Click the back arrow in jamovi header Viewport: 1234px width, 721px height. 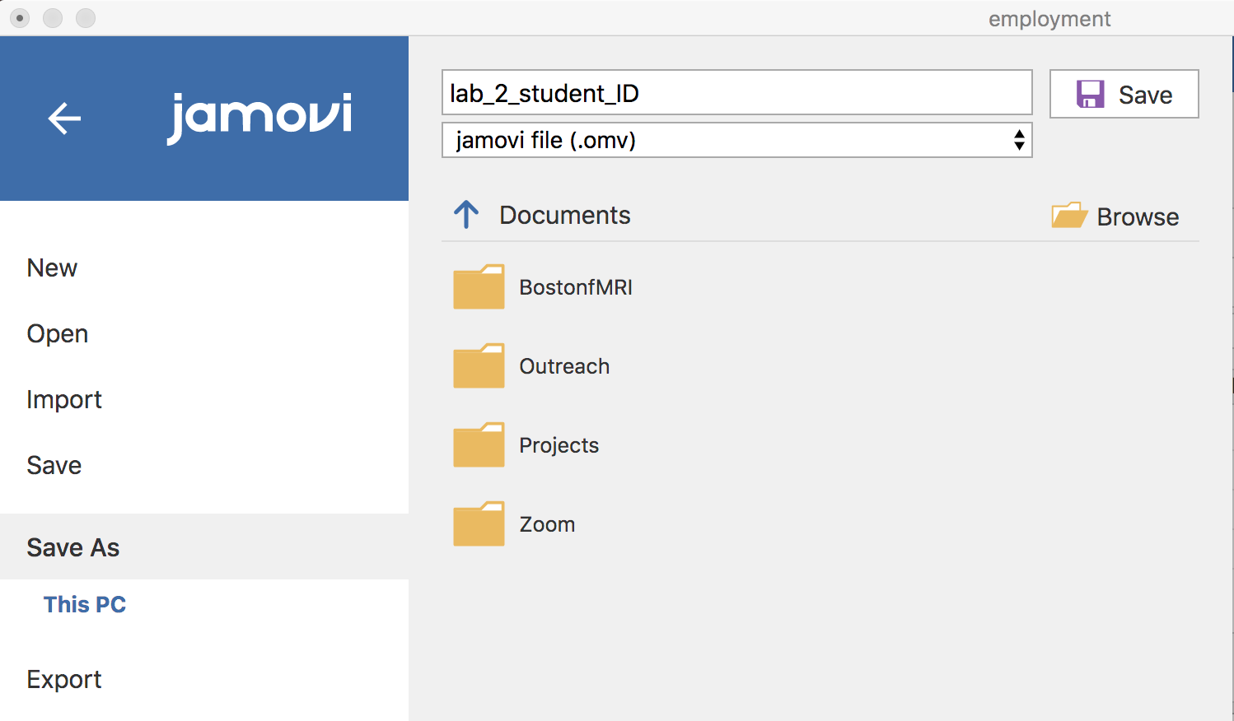tap(64, 119)
